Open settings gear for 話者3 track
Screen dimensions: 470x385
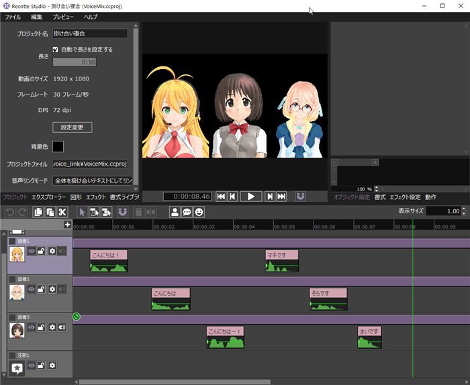coord(52,327)
